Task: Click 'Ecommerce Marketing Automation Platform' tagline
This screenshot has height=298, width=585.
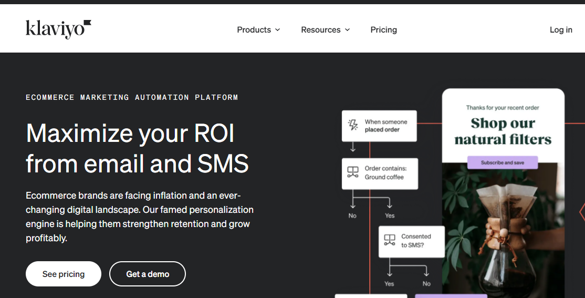Action: [132, 97]
